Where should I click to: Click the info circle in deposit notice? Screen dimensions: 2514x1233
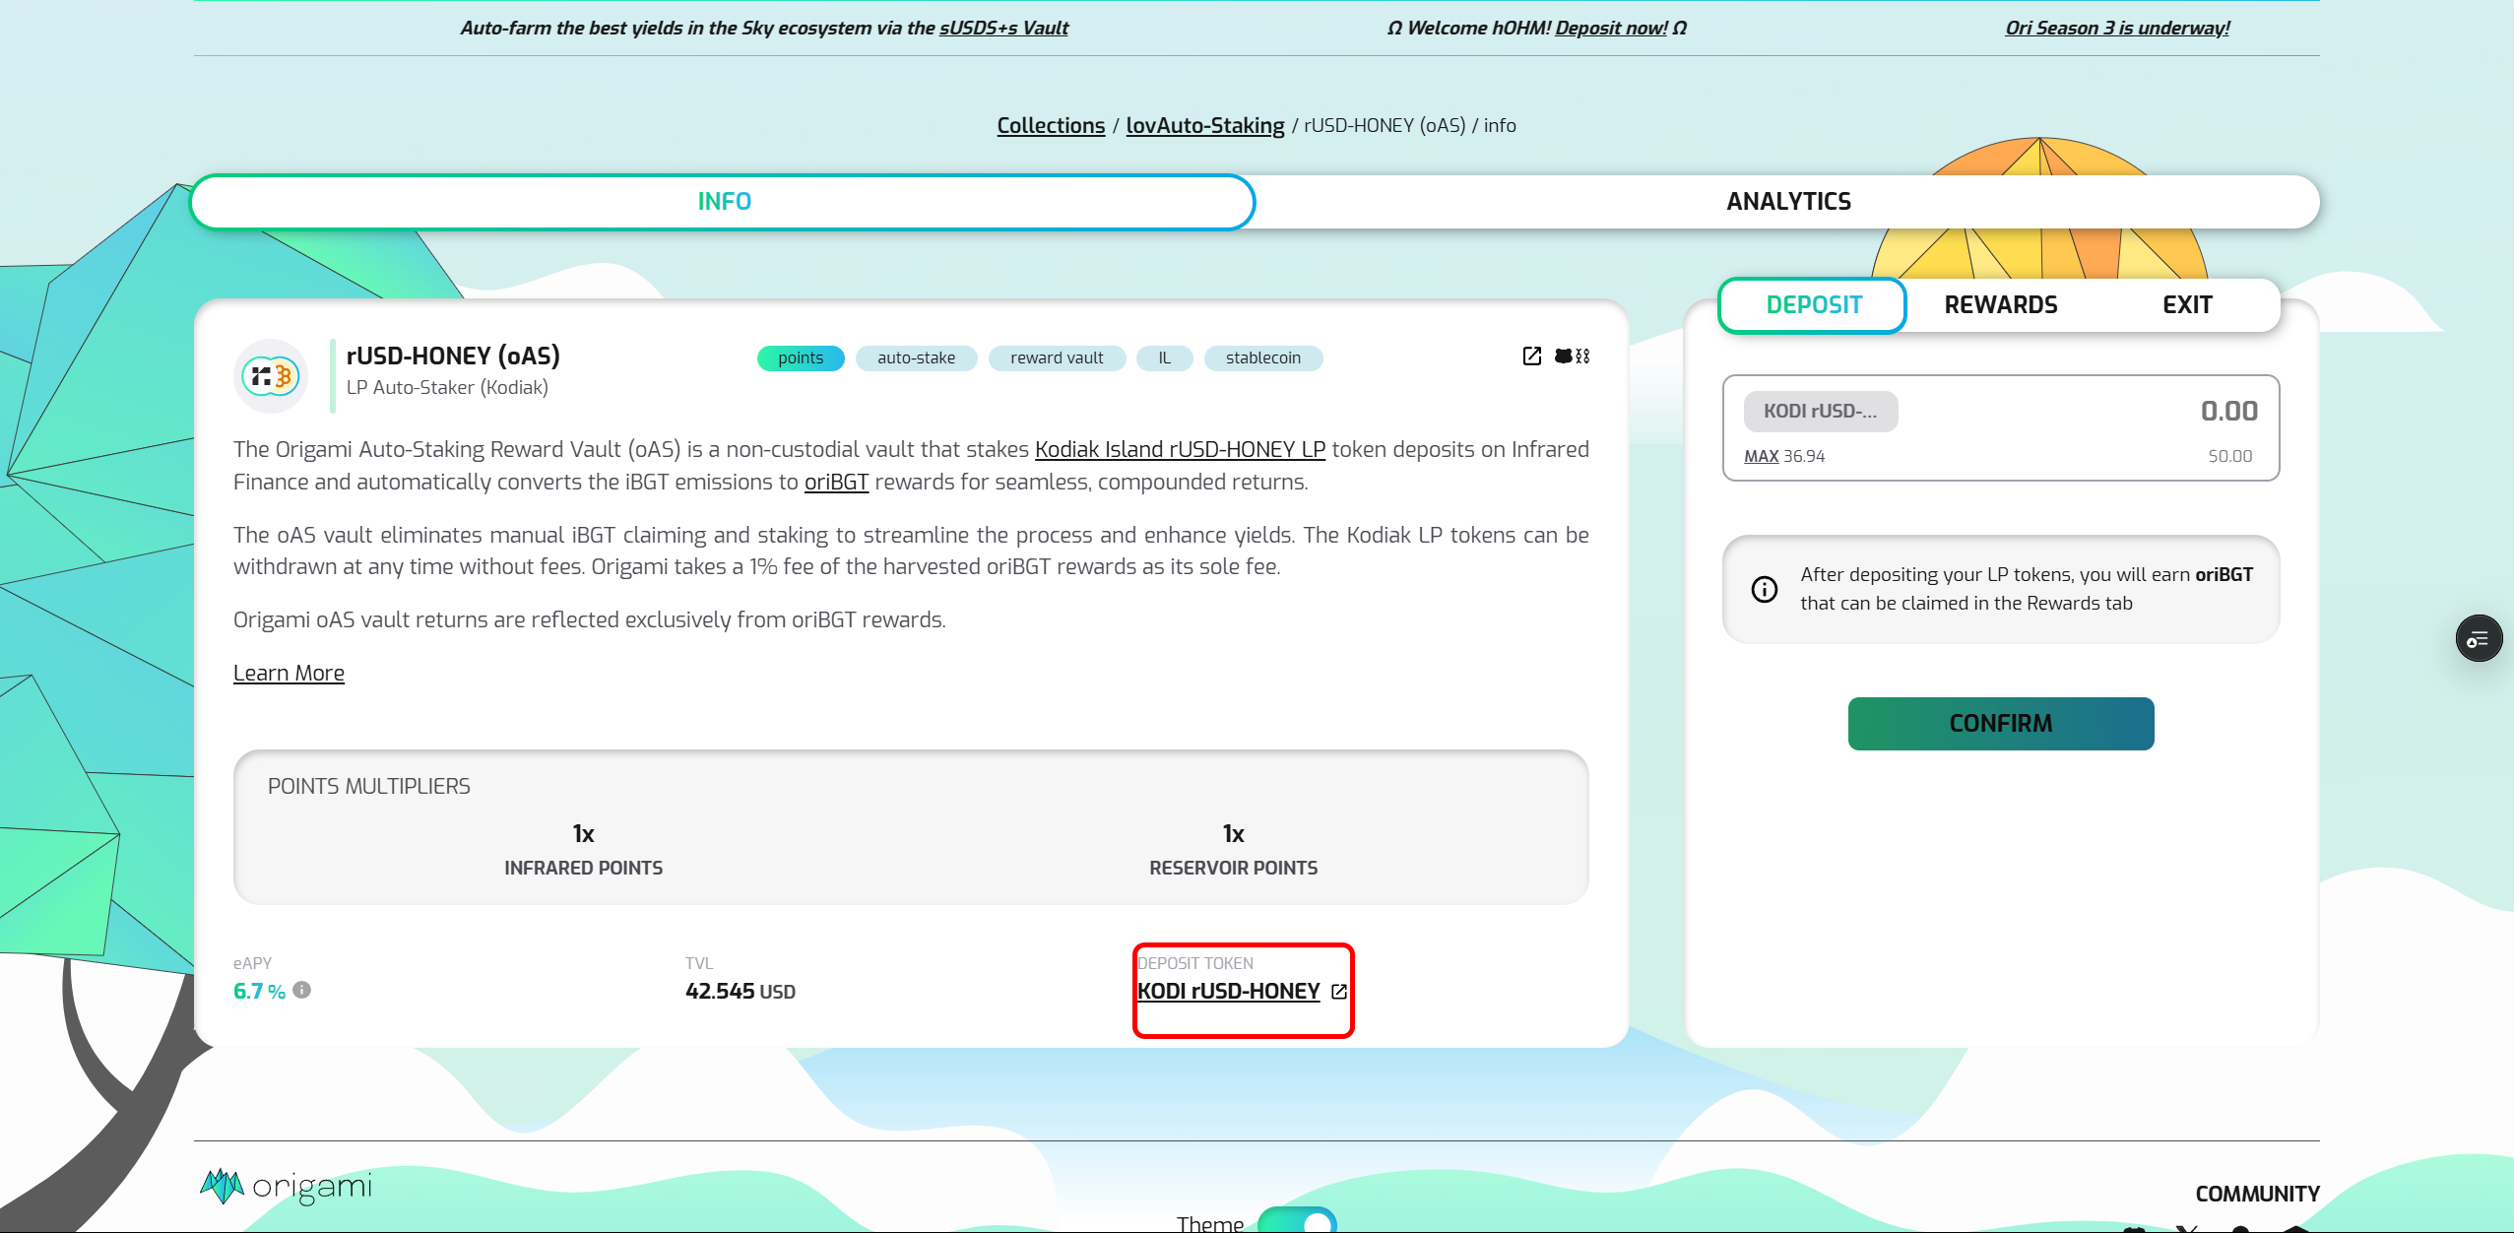(1764, 589)
